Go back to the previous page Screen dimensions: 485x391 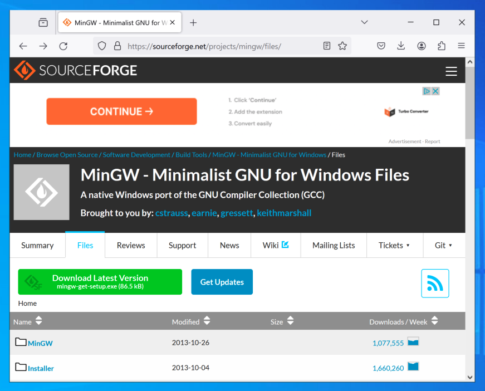click(23, 46)
